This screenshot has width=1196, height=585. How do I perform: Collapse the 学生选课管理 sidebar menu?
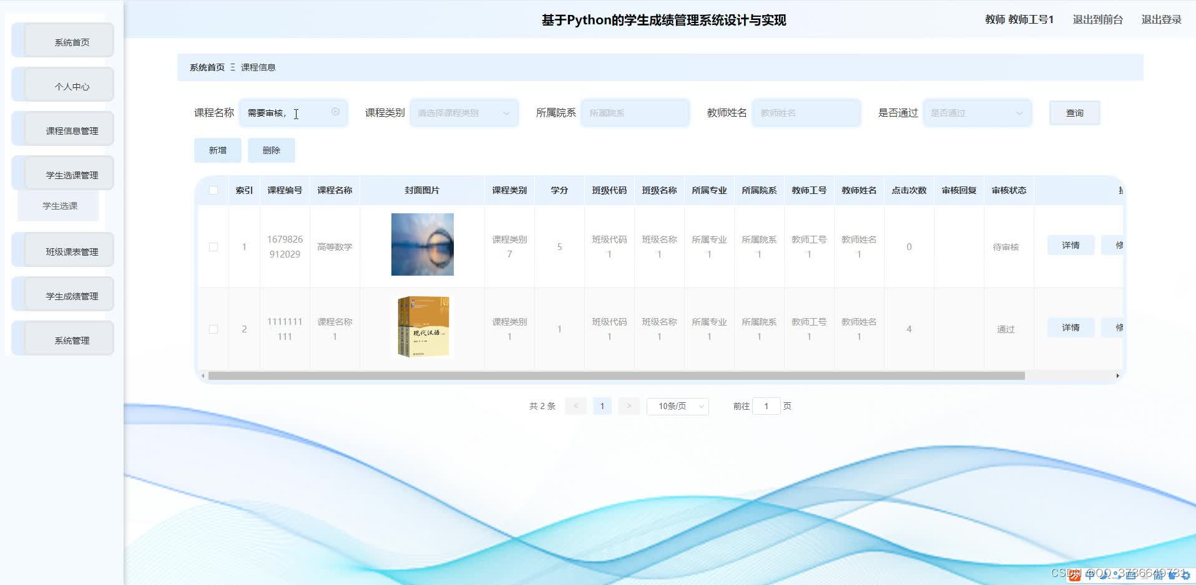point(63,173)
